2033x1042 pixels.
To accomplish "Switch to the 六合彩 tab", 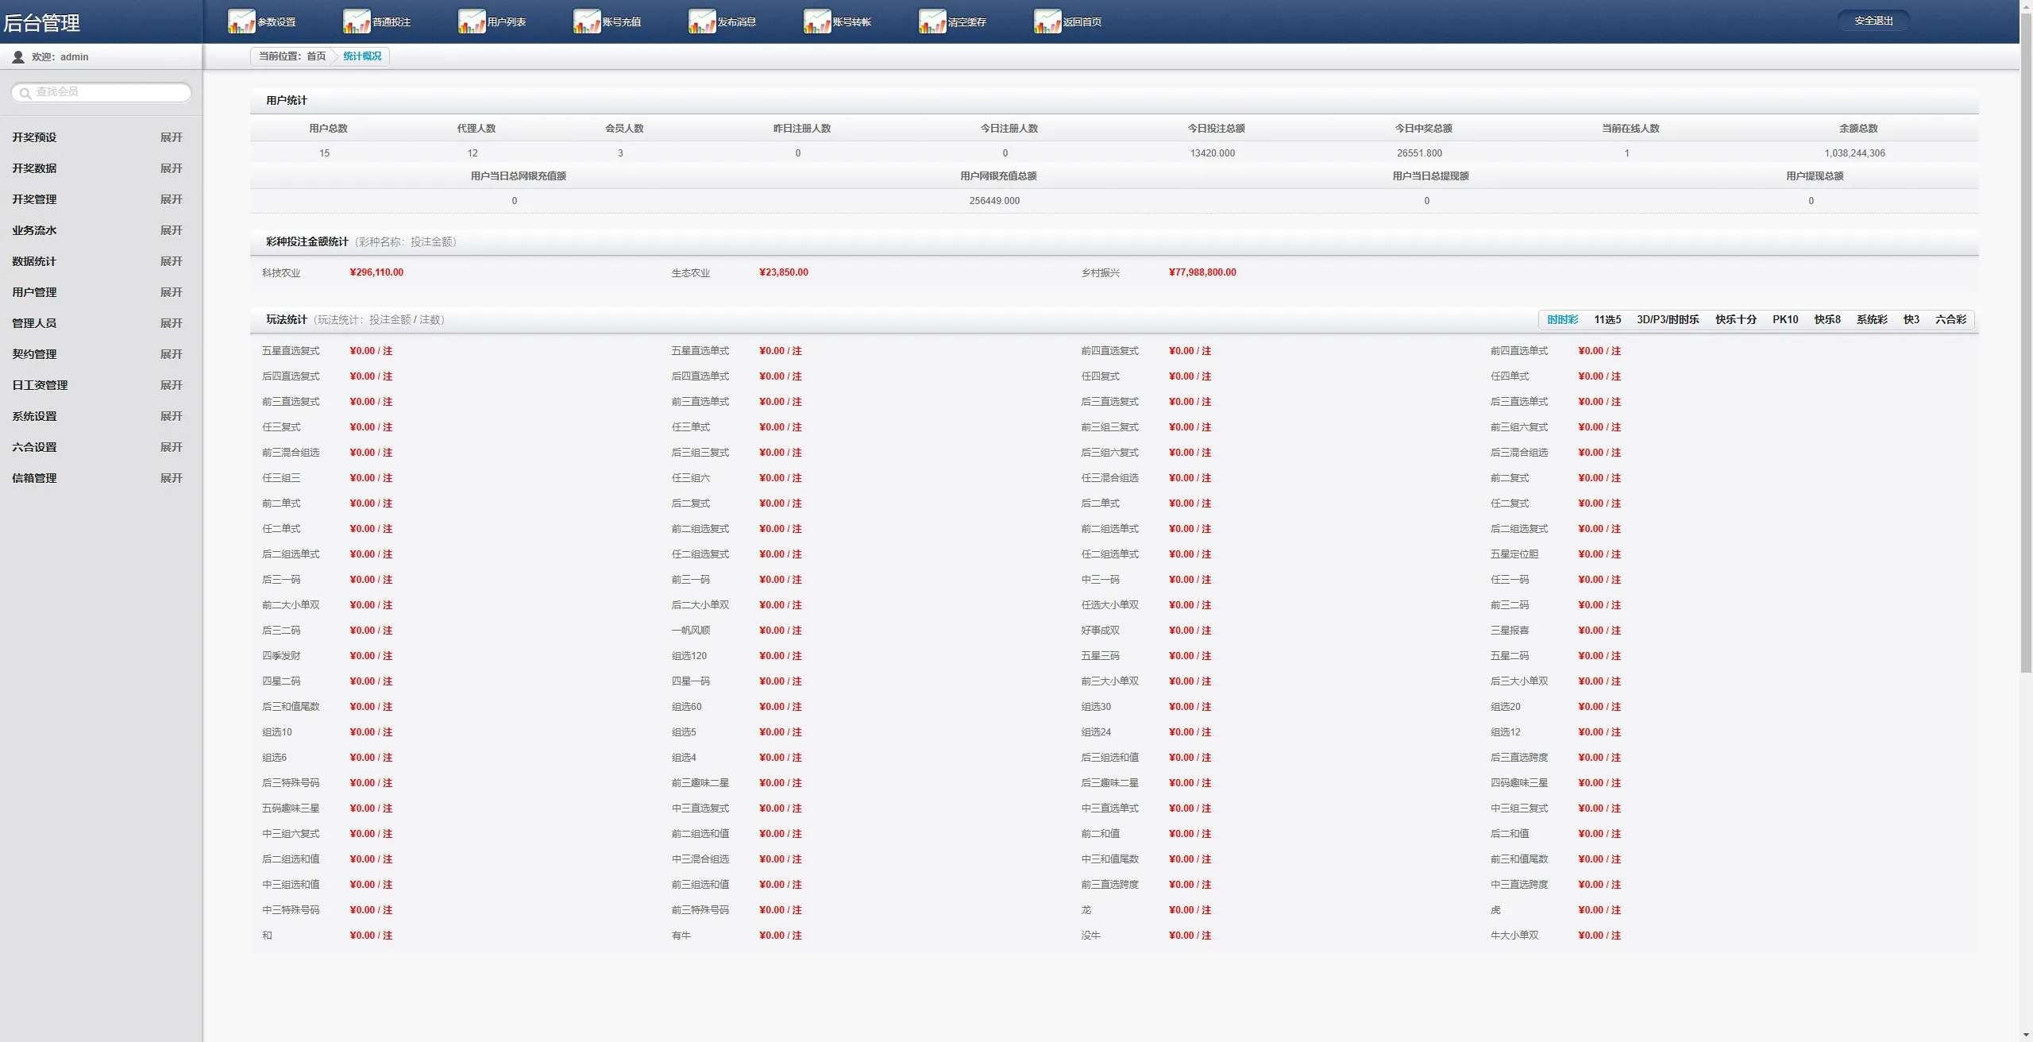I will click(1950, 319).
